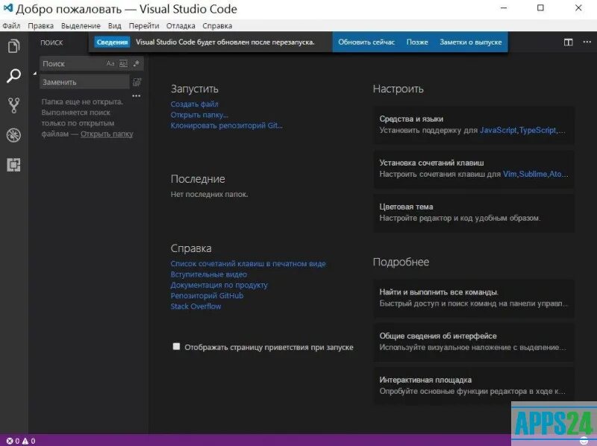Click the ПОИСК panel title
597x446 pixels.
(51, 43)
